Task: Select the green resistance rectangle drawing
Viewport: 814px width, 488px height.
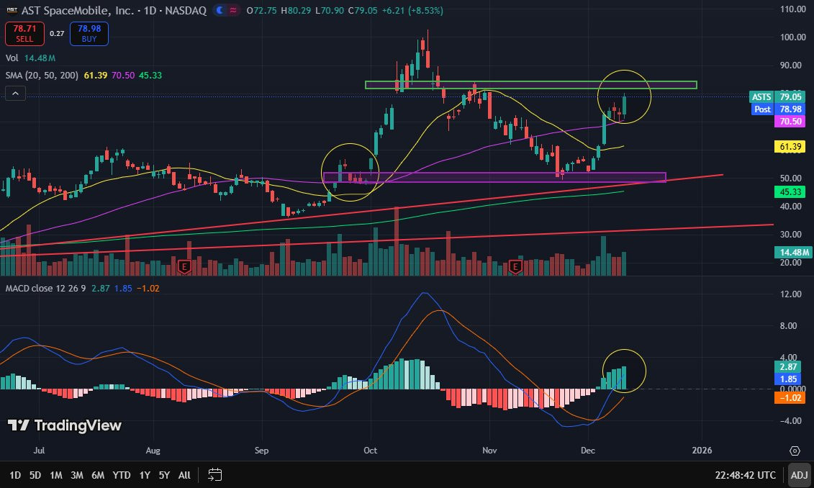Action: pos(530,85)
